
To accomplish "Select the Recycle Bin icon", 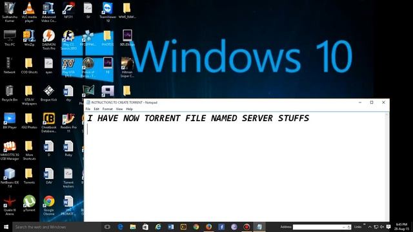I will [x=10, y=93].
